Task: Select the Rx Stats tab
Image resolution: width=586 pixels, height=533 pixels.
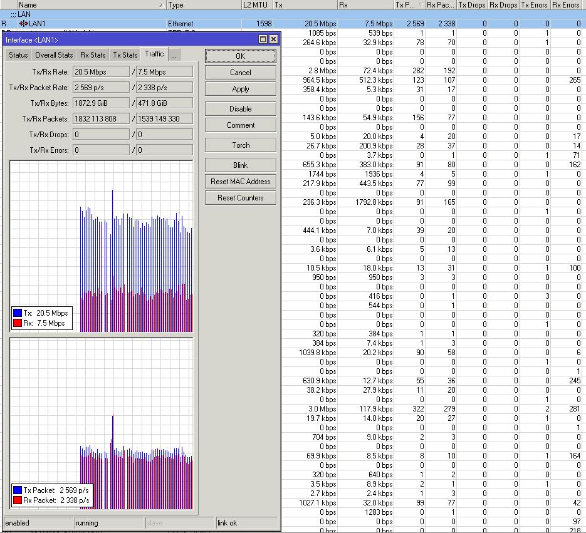Action: pyautogui.click(x=93, y=55)
